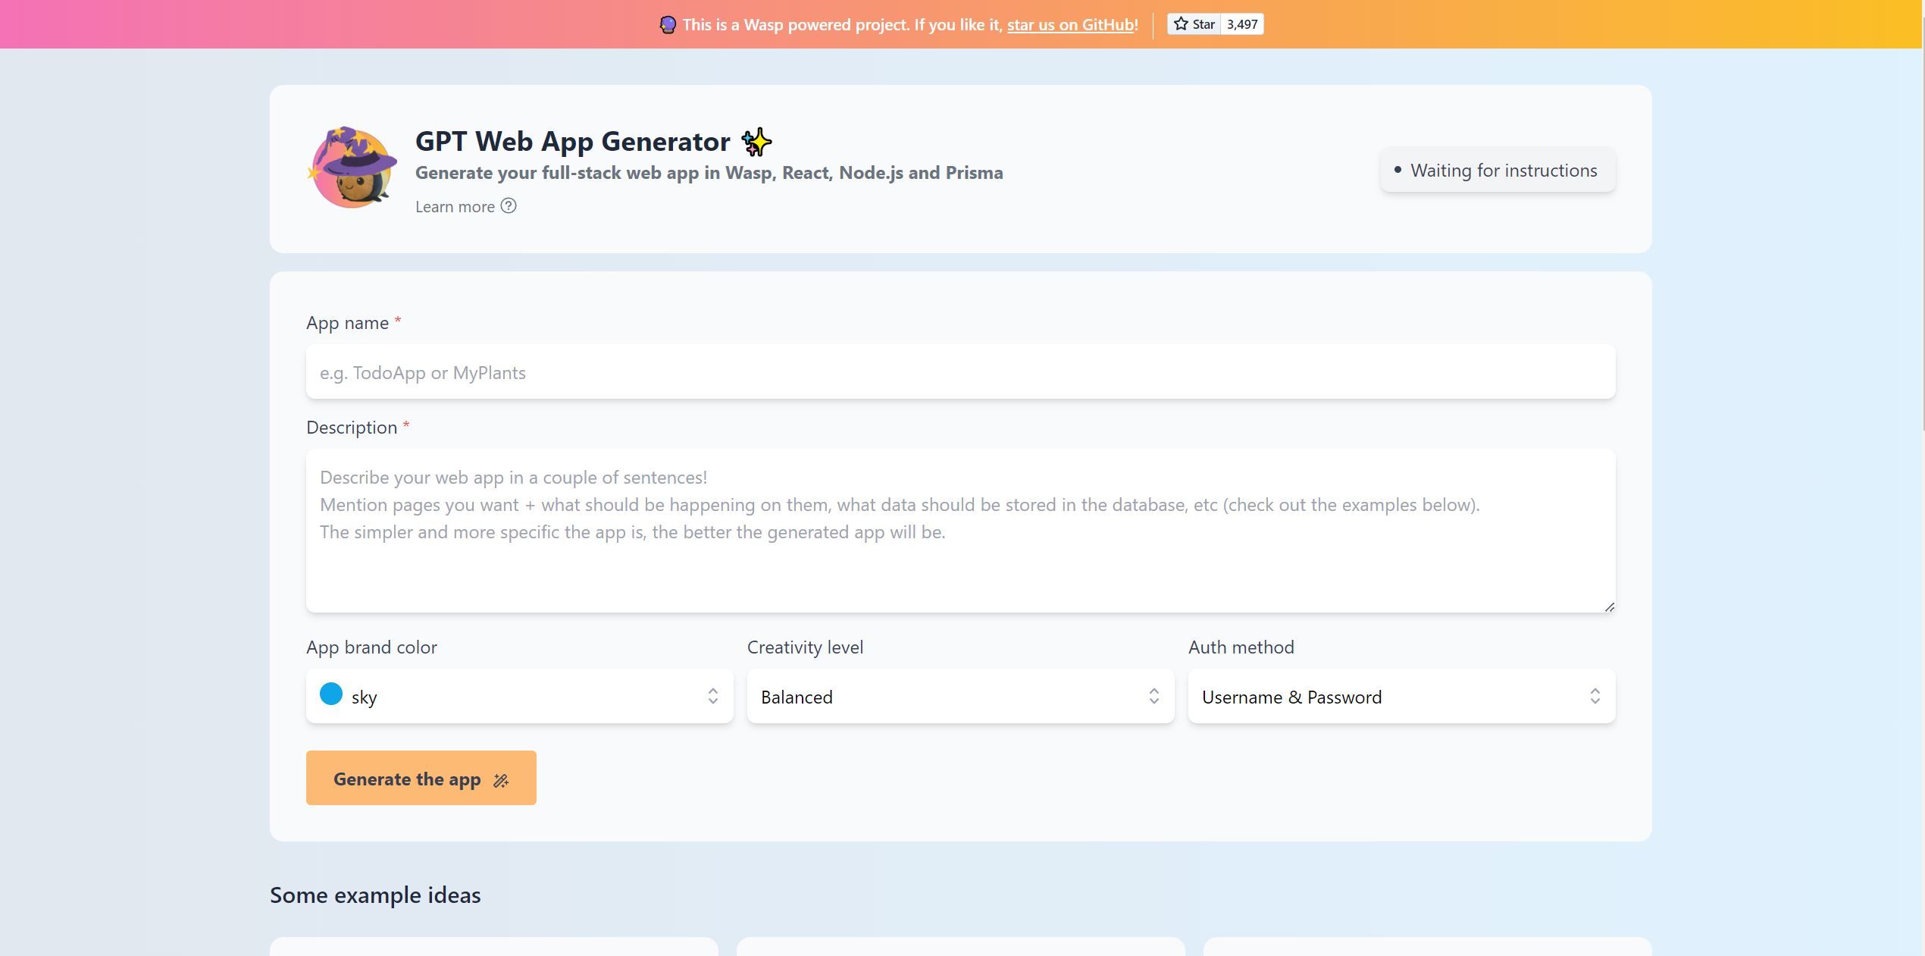The height and width of the screenshot is (956, 1925).
Task: Click inside the Description text area
Action: tap(960, 531)
